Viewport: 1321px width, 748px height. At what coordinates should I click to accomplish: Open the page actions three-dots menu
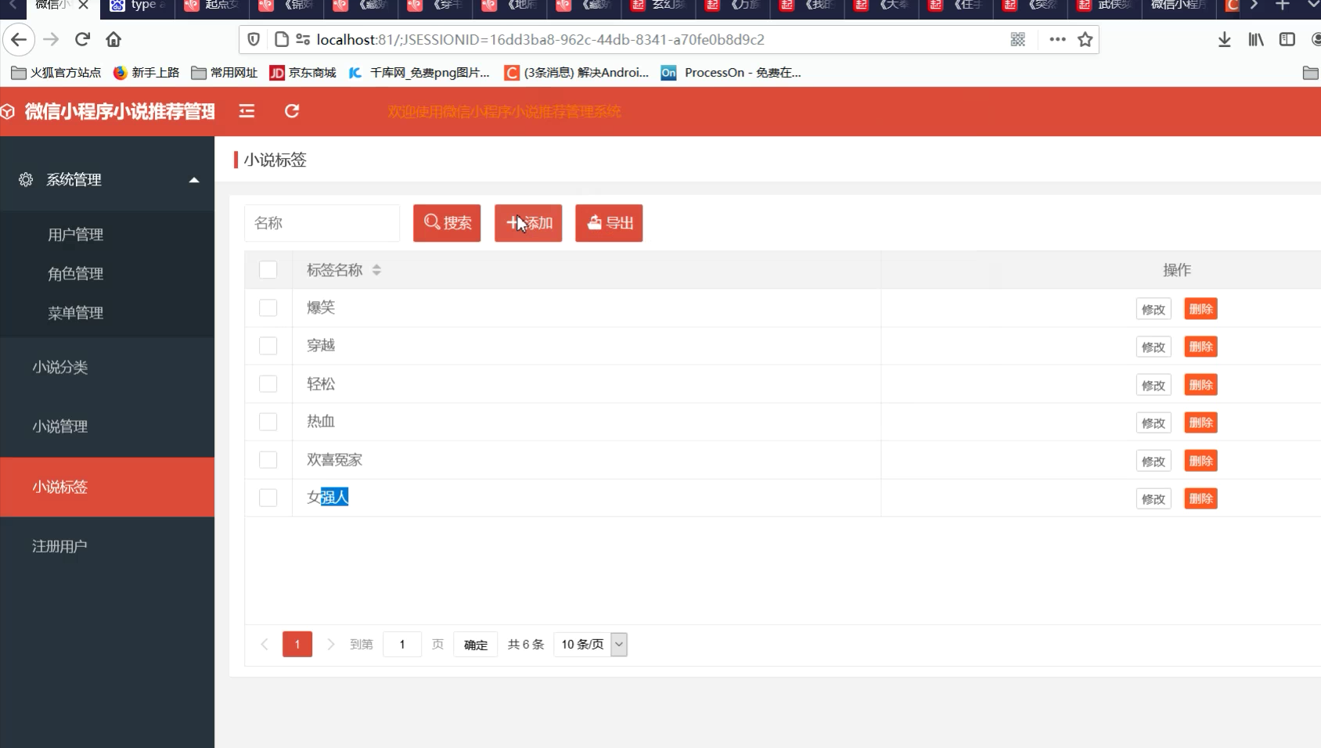(x=1057, y=39)
